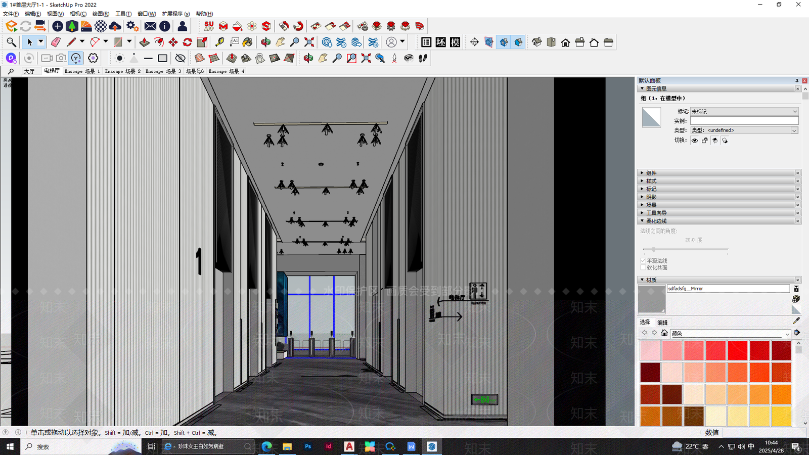Pick the bright red color swatch
This screenshot has width=809, height=455.
point(737,350)
